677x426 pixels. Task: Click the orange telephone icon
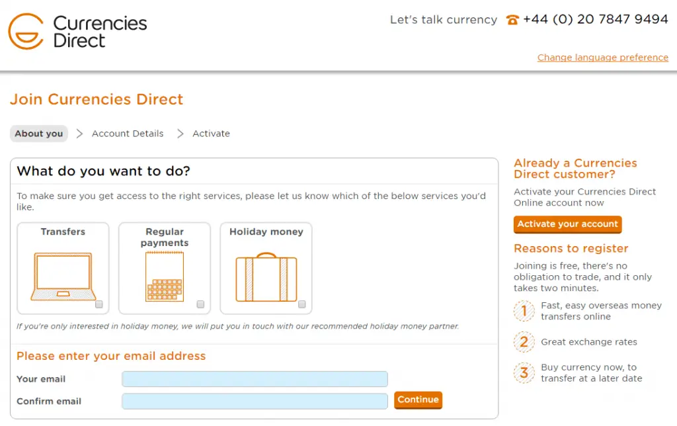pos(512,20)
